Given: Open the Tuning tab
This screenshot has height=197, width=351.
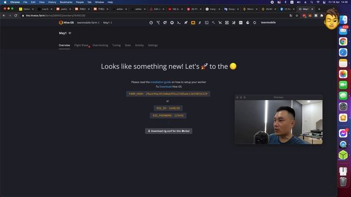Looking at the screenshot, I should (x=116, y=45).
